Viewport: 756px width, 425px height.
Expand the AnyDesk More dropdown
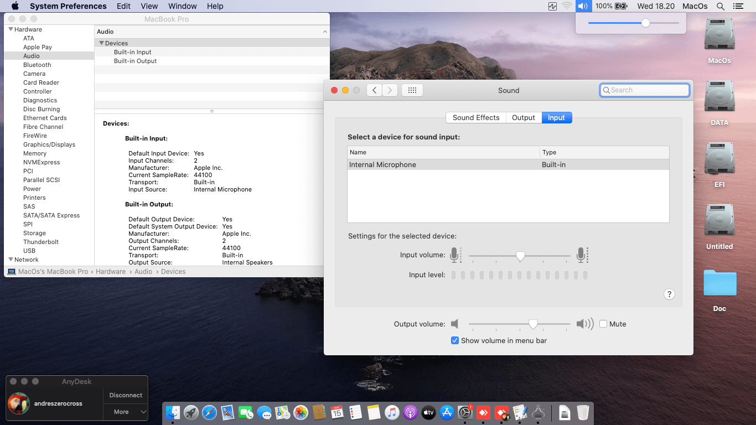point(126,412)
